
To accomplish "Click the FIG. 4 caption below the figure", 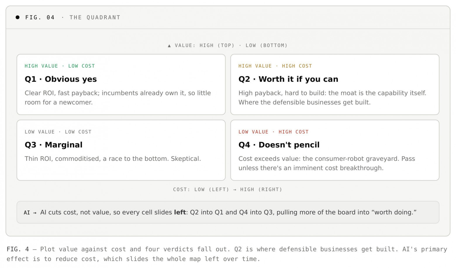I will click(227, 254).
